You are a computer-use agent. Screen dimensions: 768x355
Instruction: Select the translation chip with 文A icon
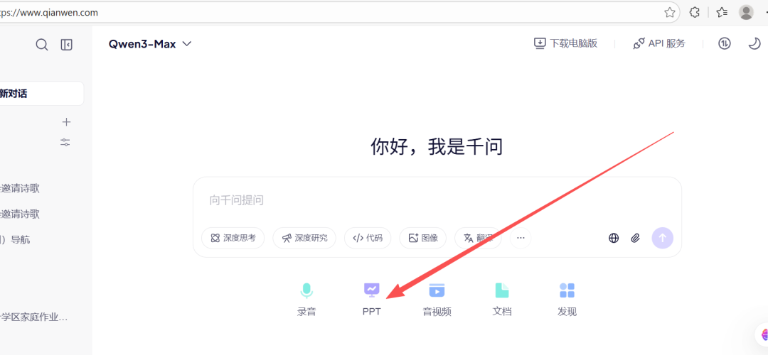point(478,238)
